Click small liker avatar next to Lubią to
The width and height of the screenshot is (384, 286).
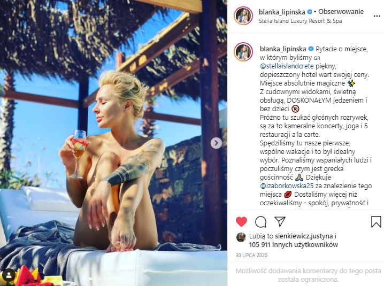coord(241,237)
